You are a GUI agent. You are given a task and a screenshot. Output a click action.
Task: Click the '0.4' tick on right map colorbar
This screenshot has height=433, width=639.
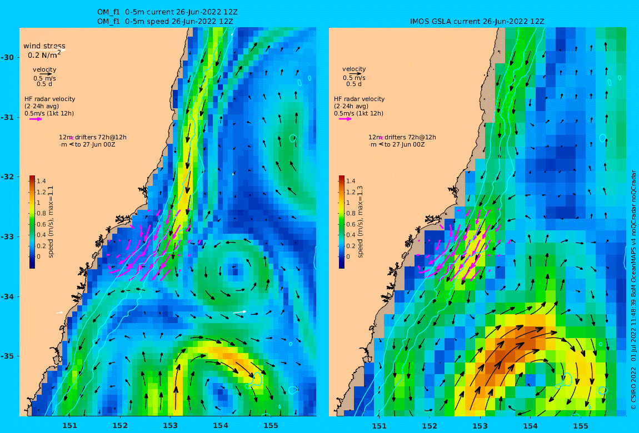[x=351, y=235]
